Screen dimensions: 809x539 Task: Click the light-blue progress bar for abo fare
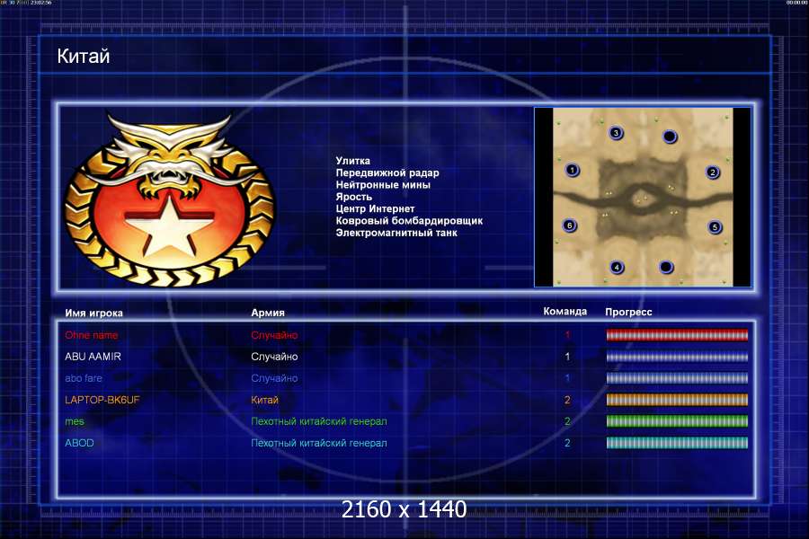677,378
